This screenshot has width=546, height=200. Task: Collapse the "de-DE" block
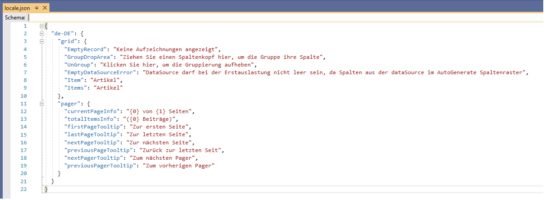42,34
